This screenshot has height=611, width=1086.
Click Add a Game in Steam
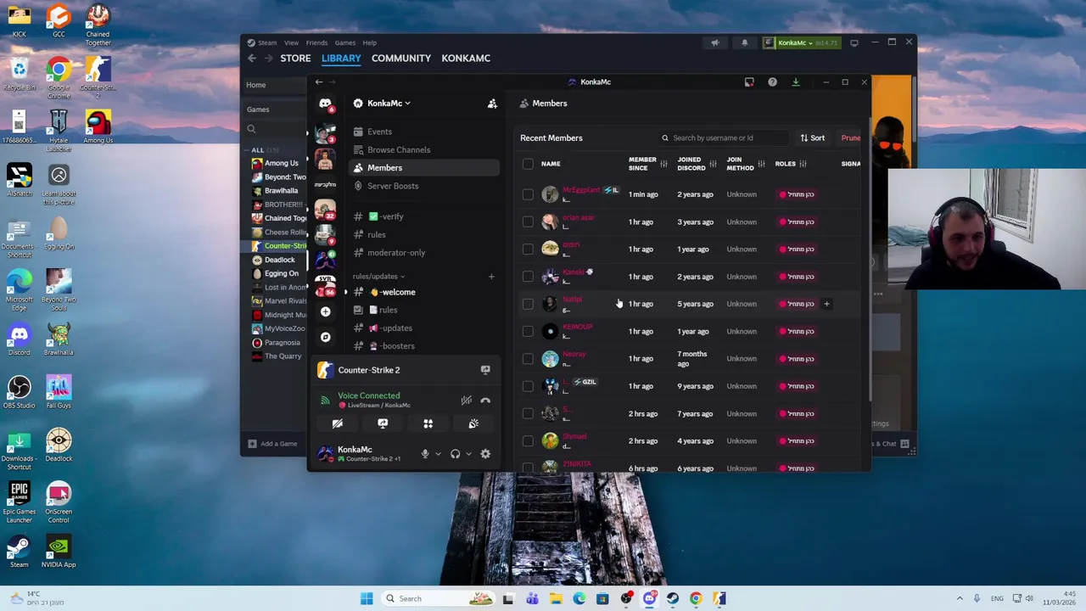[272, 444]
